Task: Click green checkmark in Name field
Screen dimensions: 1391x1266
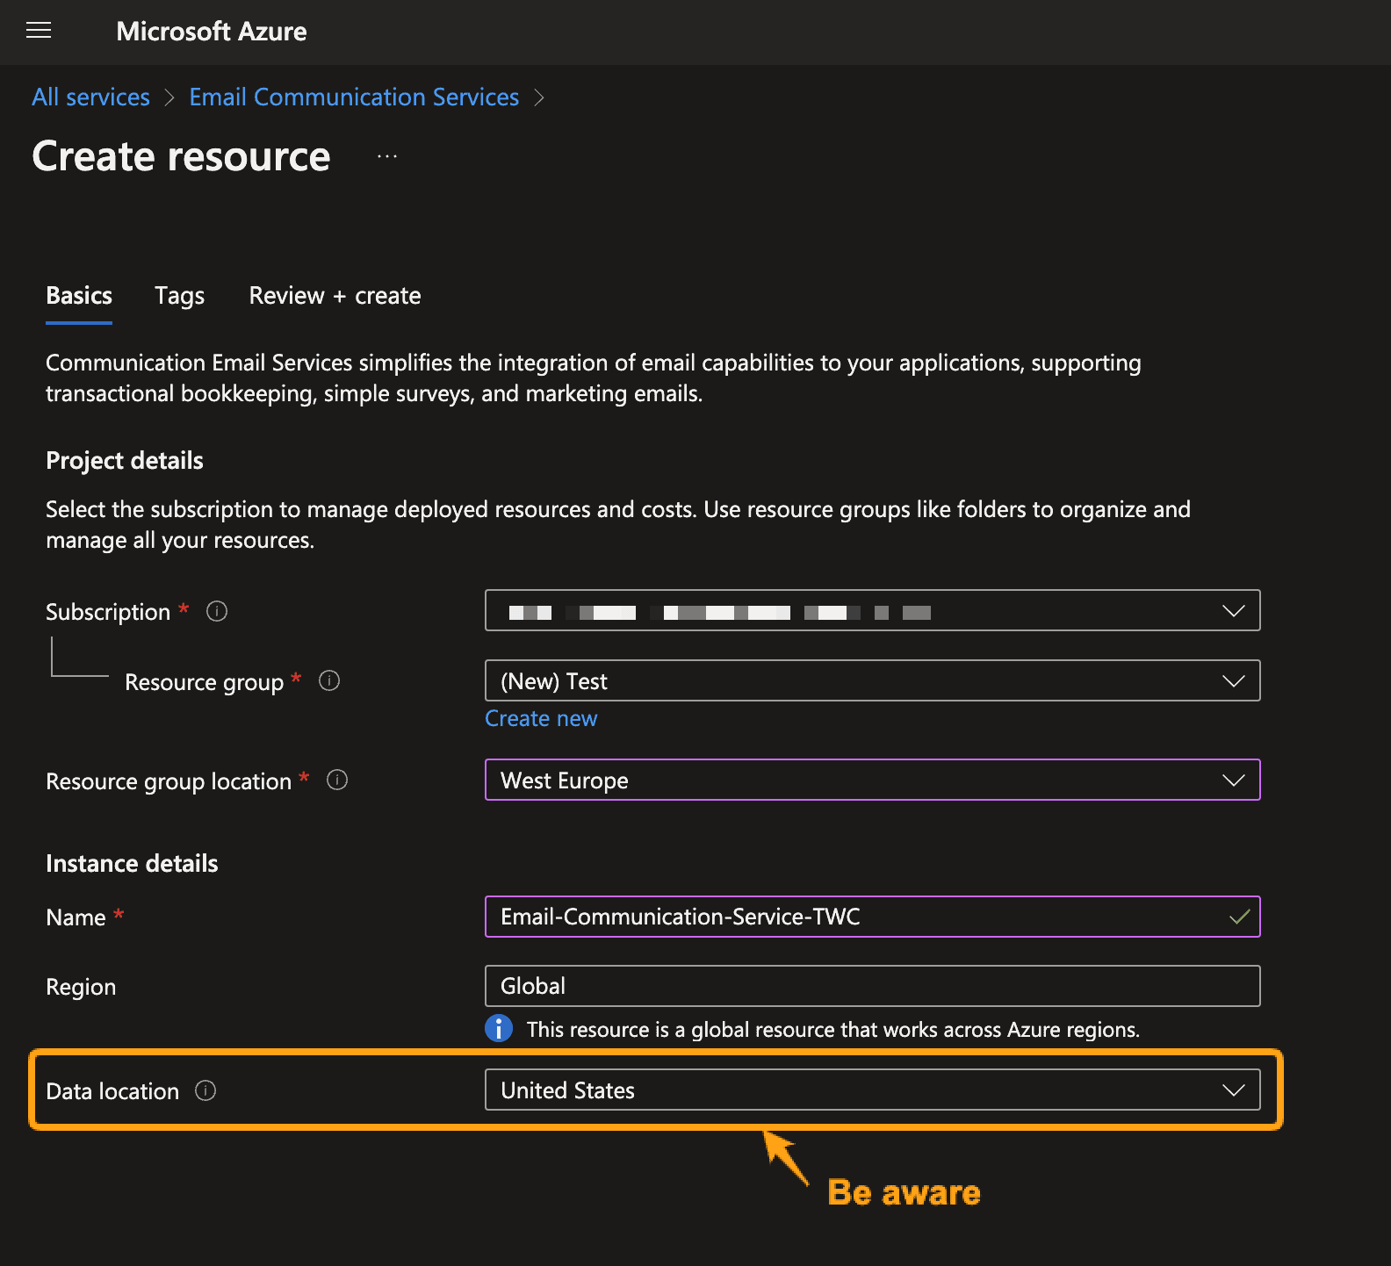Action: click(x=1239, y=917)
